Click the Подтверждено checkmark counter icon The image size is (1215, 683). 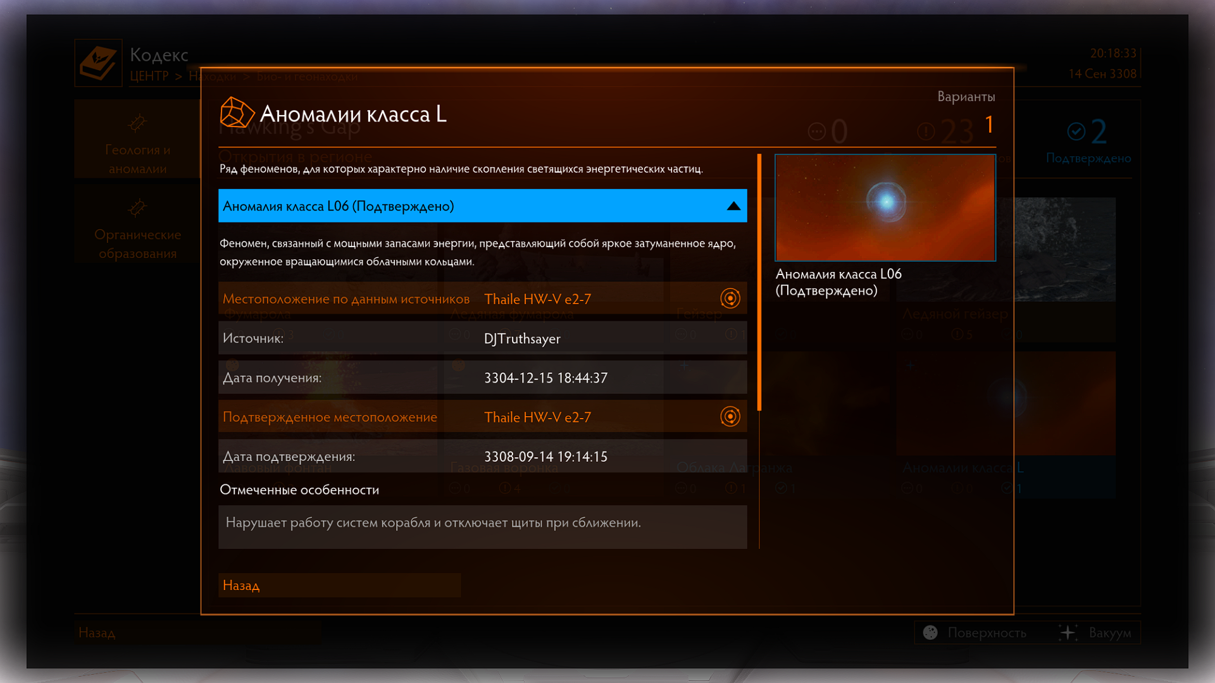1076,132
